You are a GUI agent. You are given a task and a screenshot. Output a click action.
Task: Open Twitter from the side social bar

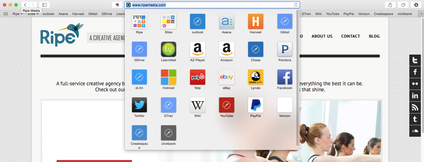tap(415, 60)
